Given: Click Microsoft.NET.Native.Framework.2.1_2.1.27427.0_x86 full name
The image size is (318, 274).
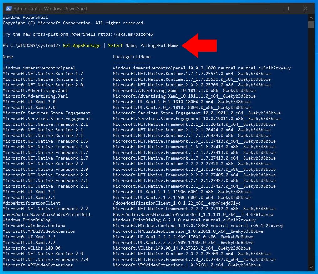Looking at the screenshot, I should [194, 180].
